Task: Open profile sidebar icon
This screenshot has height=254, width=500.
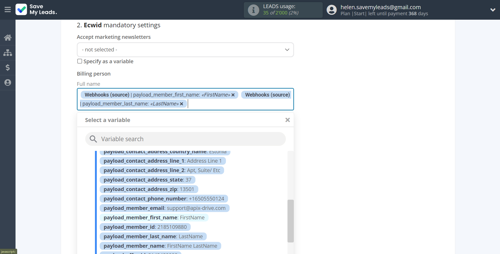Action: (8, 82)
